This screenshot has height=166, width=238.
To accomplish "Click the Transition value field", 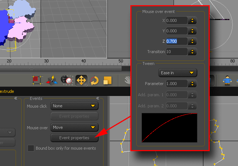I will pos(177,52).
